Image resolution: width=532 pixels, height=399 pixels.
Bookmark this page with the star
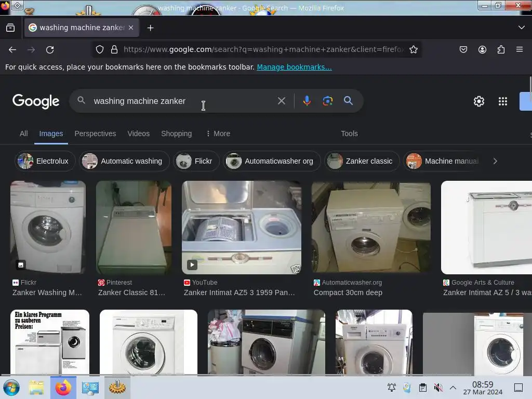pyautogui.click(x=413, y=49)
